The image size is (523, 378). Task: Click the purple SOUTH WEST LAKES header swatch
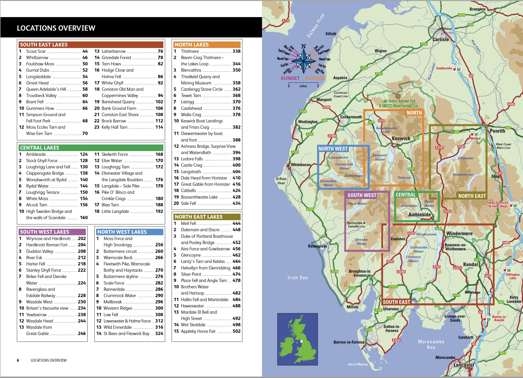(52, 232)
